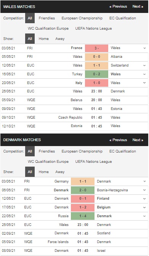Expand the Russia vs Denmark match chevron
Viewport: 149px width, 256px height.
click(x=144, y=216)
